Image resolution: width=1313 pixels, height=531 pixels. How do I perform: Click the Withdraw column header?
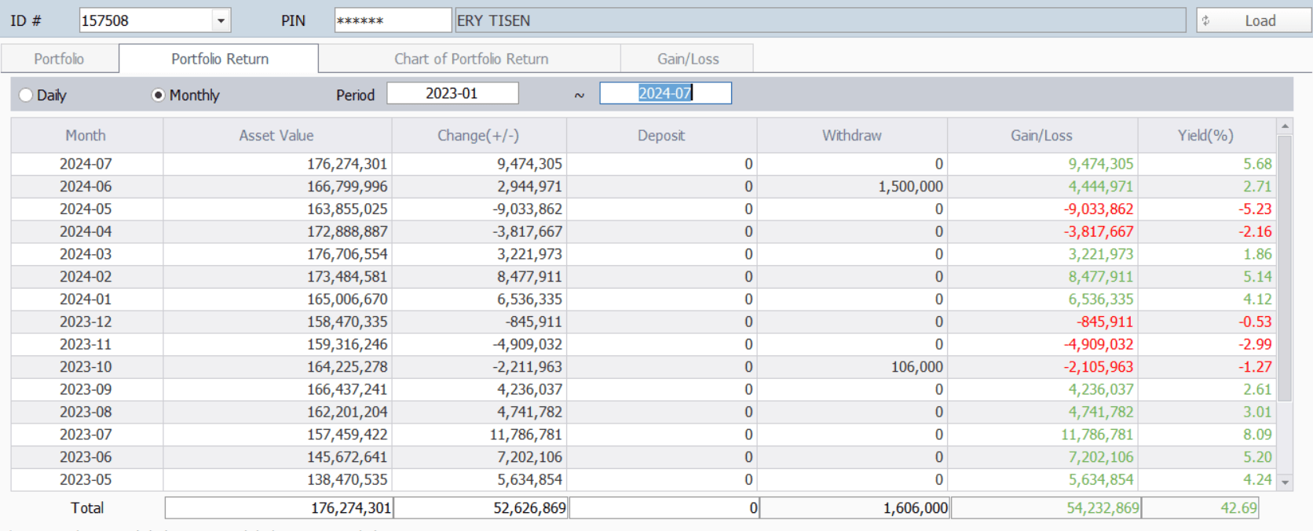(852, 136)
